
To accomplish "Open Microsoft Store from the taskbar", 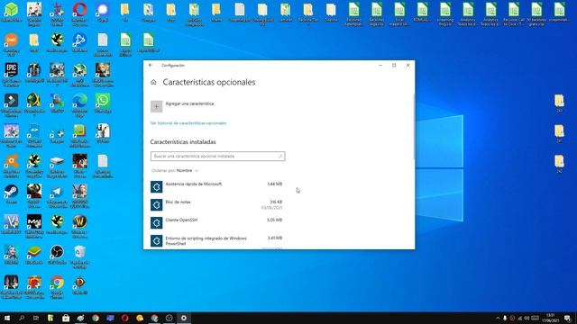I will point(66,318).
